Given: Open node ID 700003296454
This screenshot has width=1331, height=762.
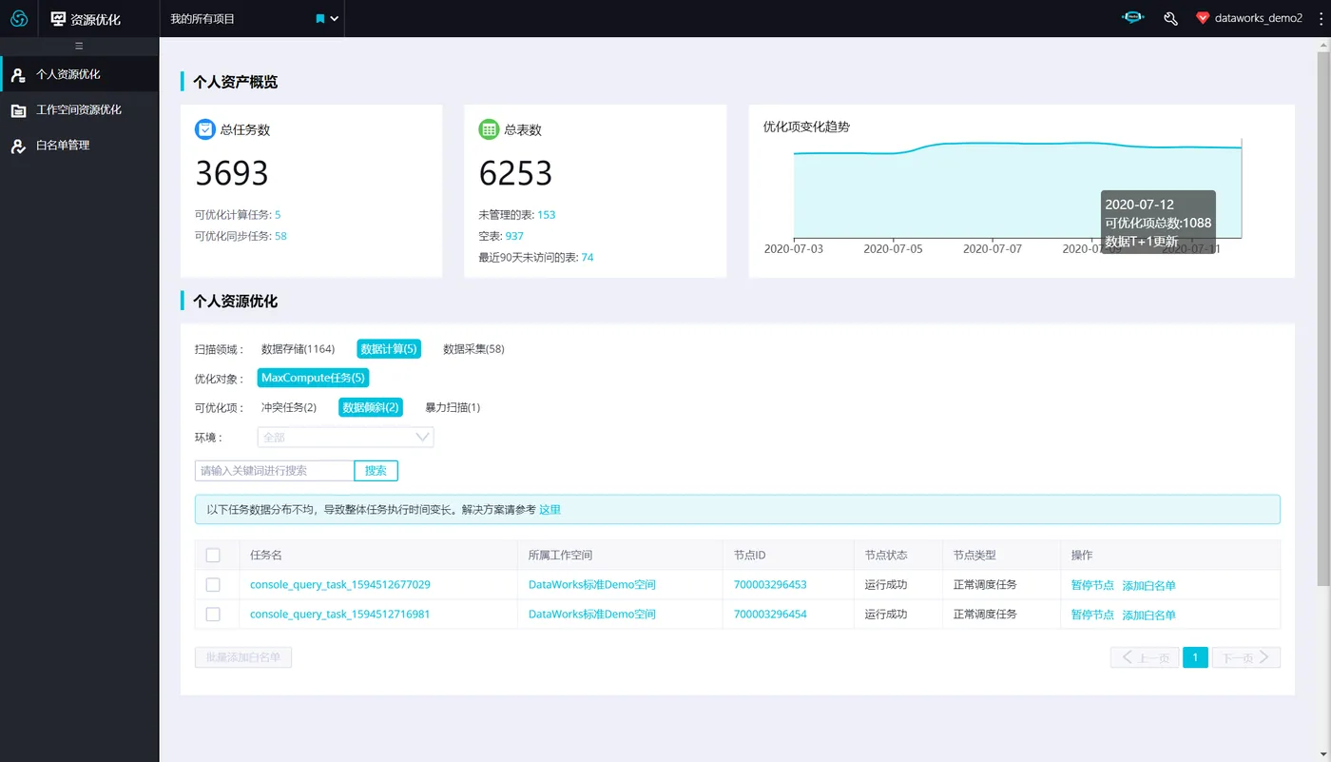Looking at the screenshot, I should click(770, 615).
